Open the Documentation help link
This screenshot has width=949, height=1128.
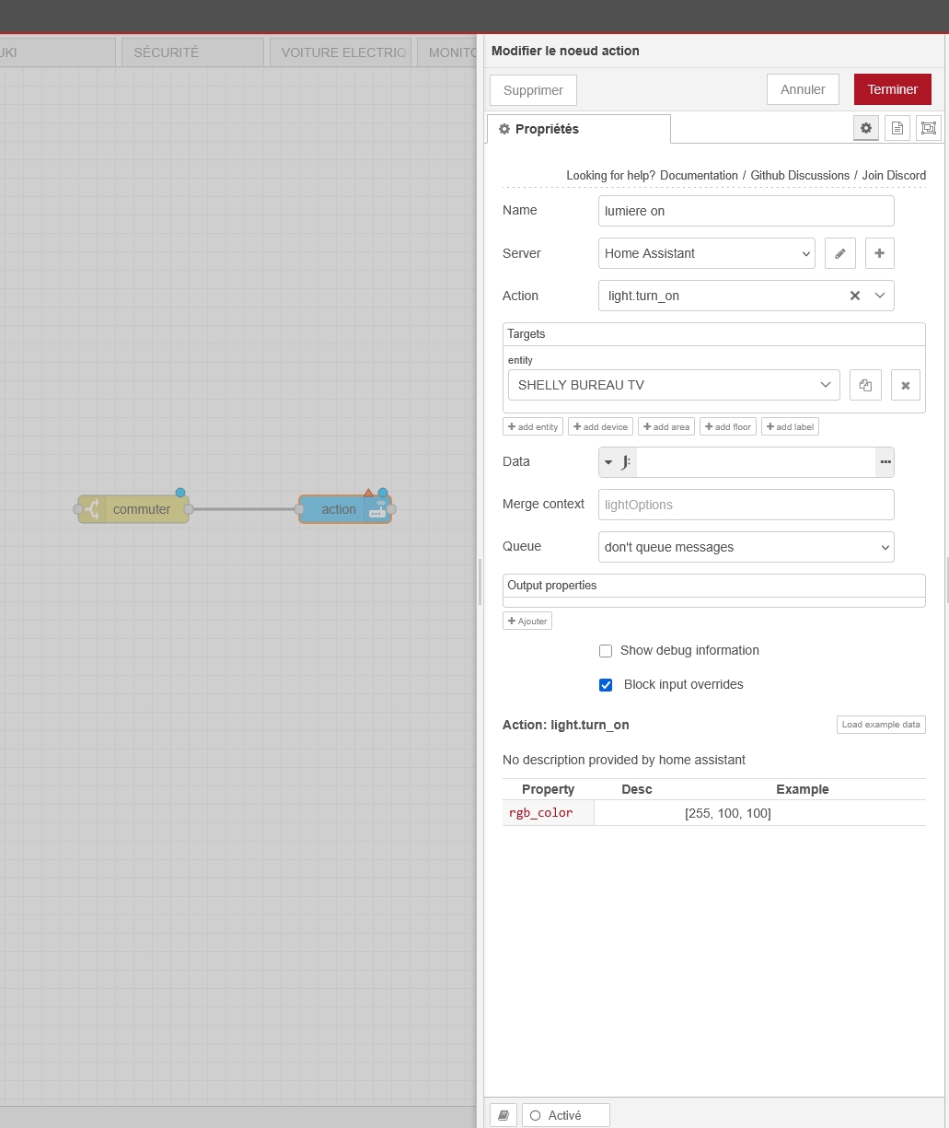[x=699, y=175]
